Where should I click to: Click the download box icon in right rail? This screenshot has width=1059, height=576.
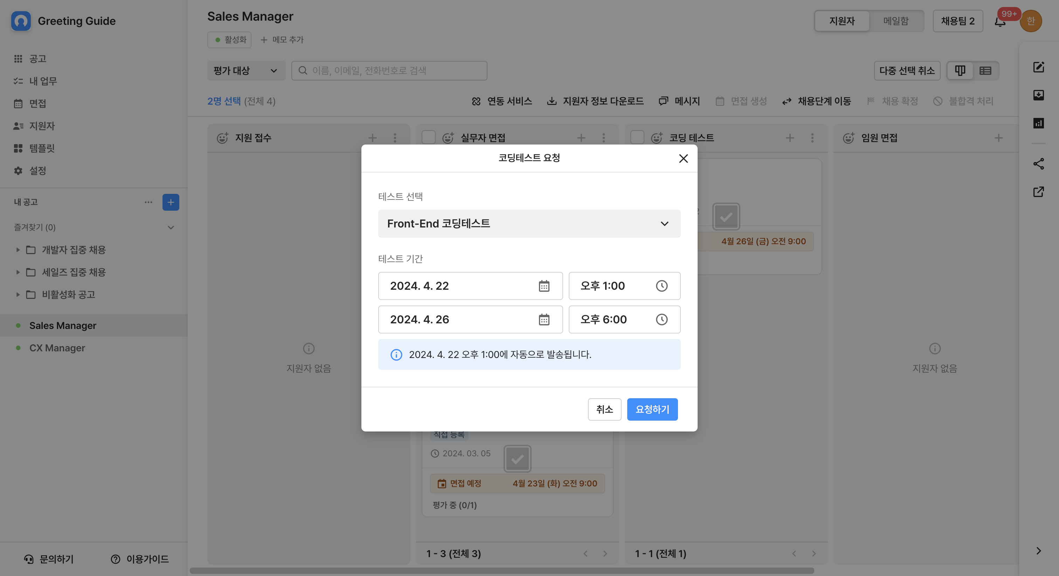tap(1038, 95)
